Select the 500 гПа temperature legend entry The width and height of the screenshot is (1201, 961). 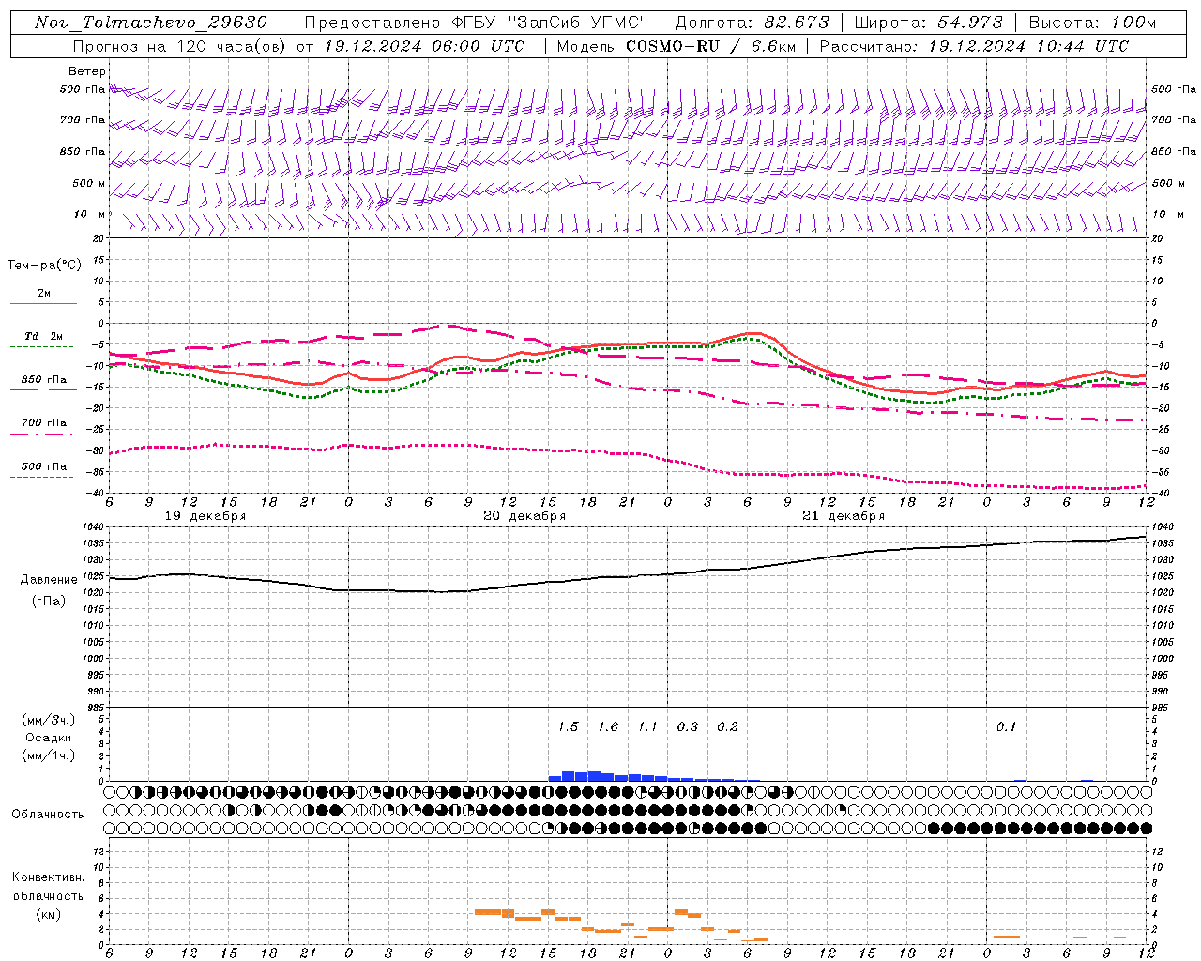click(44, 466)
